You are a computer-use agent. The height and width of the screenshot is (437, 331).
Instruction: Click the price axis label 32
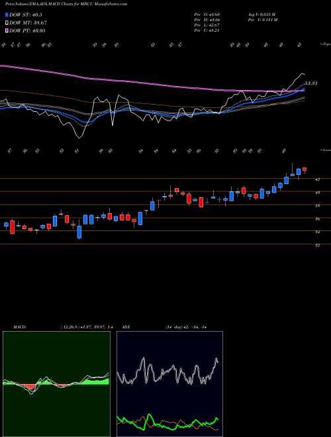317,246
